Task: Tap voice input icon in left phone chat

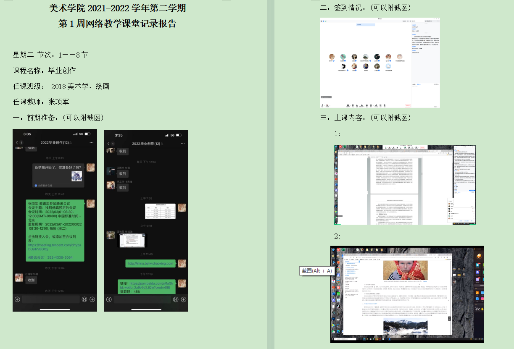Action: point(17,299)
